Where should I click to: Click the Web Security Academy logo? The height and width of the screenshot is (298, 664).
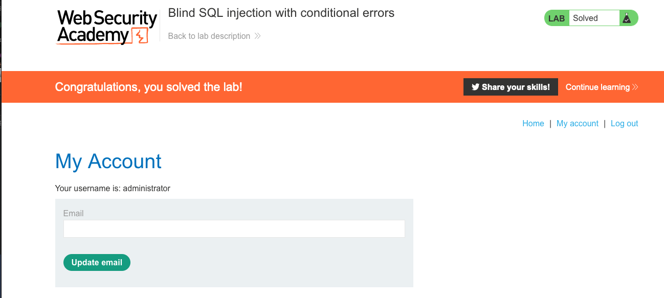pyautogui.click(x=106, y=27)
